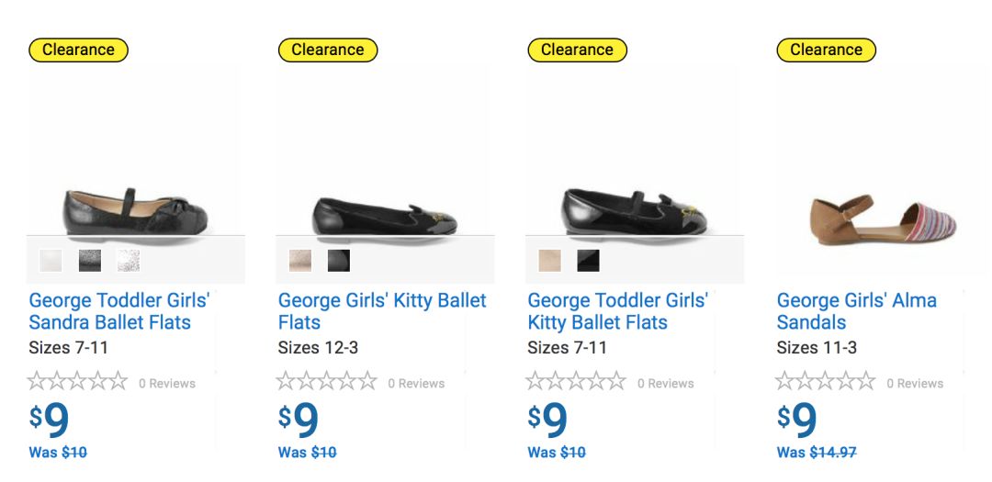Screen dimensions: 992x482
Task: Select dark gray swatch for Sandra Ballet Flats
Action: coord(89,261)
